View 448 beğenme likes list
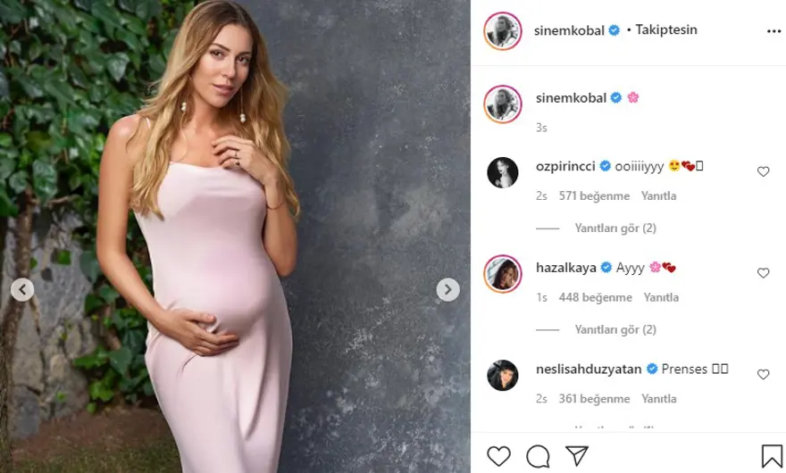This screenshot has height=473, width=786. pyautogui.click(x=596, y=297)
